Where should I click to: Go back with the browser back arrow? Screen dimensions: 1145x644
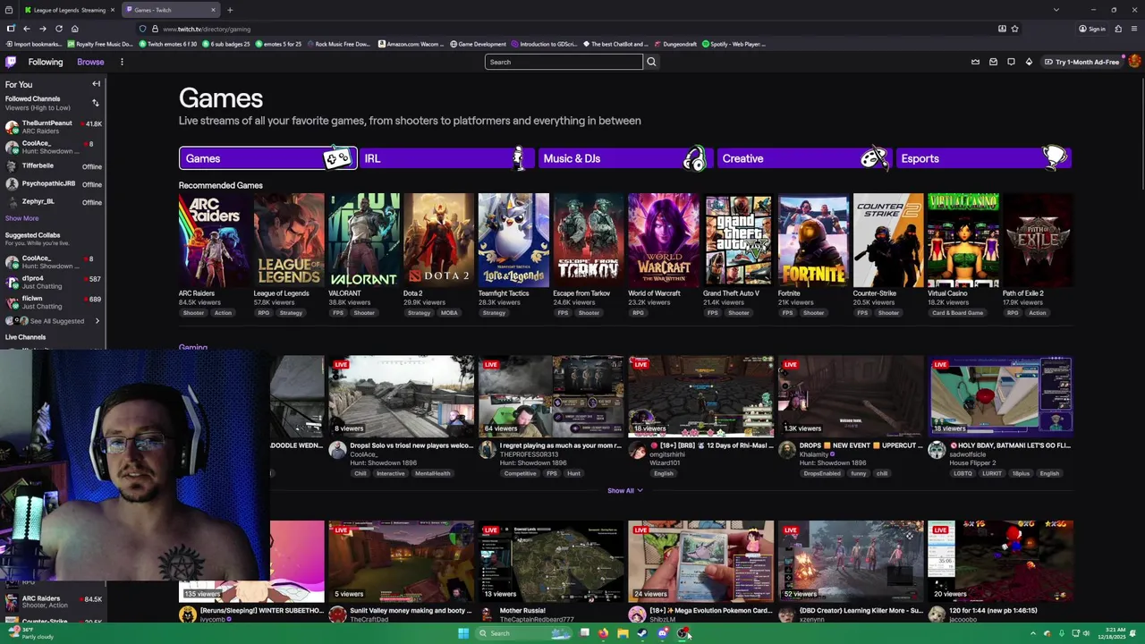click(27, 29)
